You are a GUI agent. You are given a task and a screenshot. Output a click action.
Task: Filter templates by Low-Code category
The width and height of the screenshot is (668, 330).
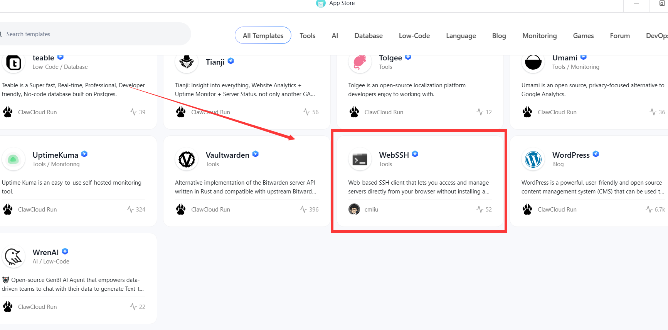(414, 35)
